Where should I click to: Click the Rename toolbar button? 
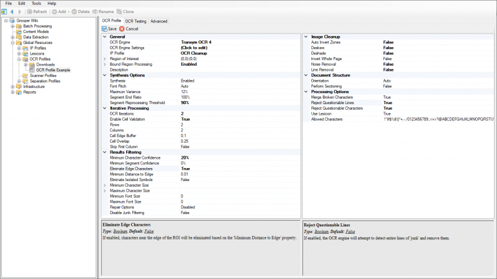[x=104, y=11]
